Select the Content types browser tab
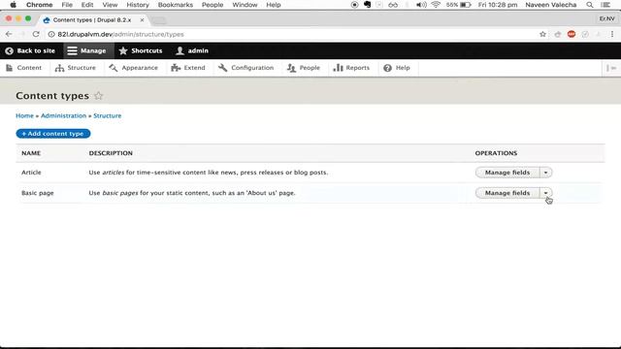Image resolution: width=621 pixels, height=349 pixels. (x=92, y=19)
